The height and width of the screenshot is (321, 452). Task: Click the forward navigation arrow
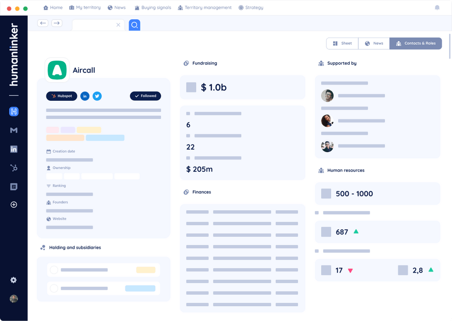pyautogui.click(x=56, y=23)
